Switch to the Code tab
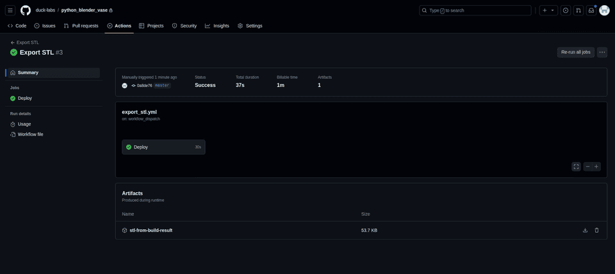Image resolution: width=615 pixels, height=274 pixels. point(17,26)
